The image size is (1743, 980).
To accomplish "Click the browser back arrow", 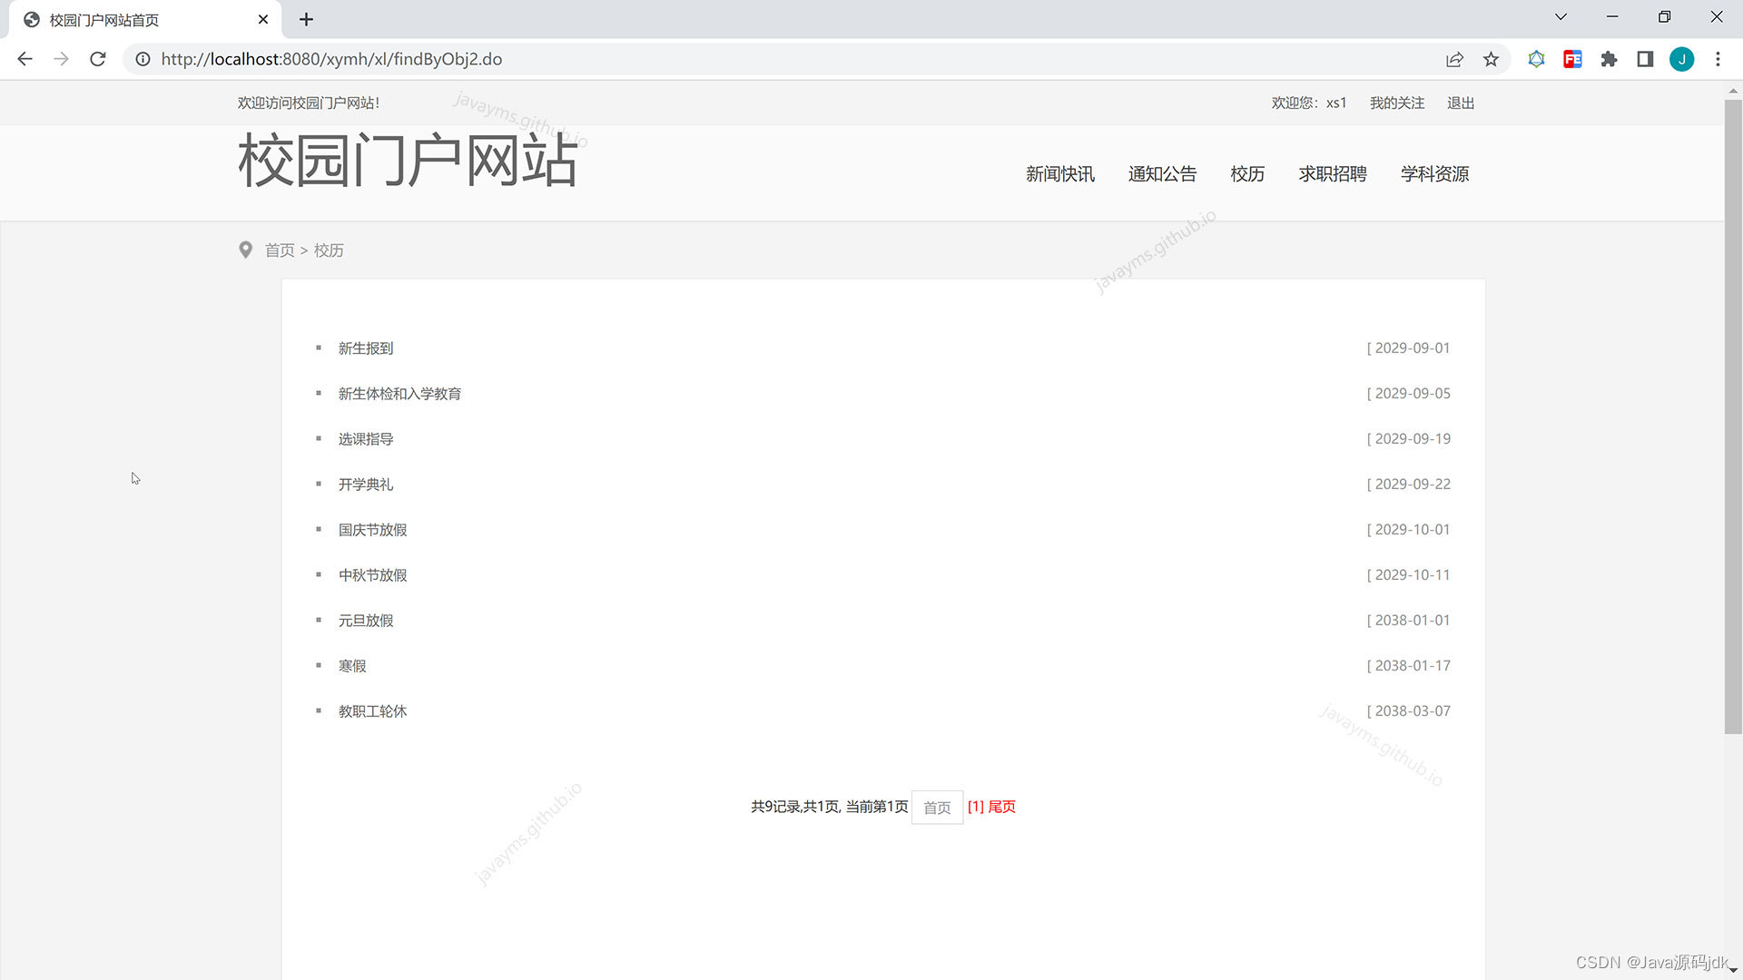I will tap(25, 59).
